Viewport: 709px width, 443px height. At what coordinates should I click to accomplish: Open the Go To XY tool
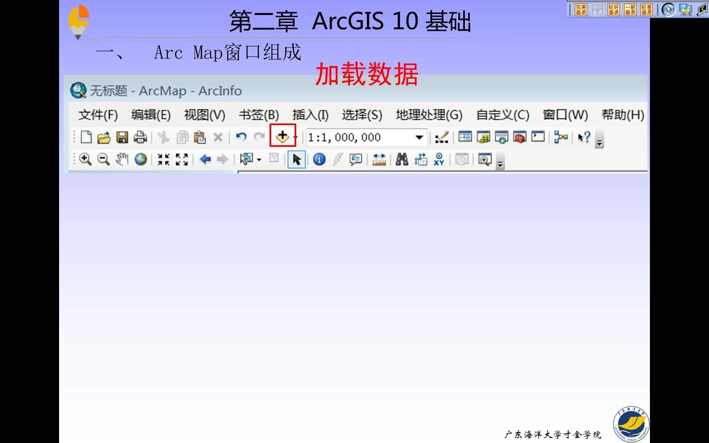438,160
